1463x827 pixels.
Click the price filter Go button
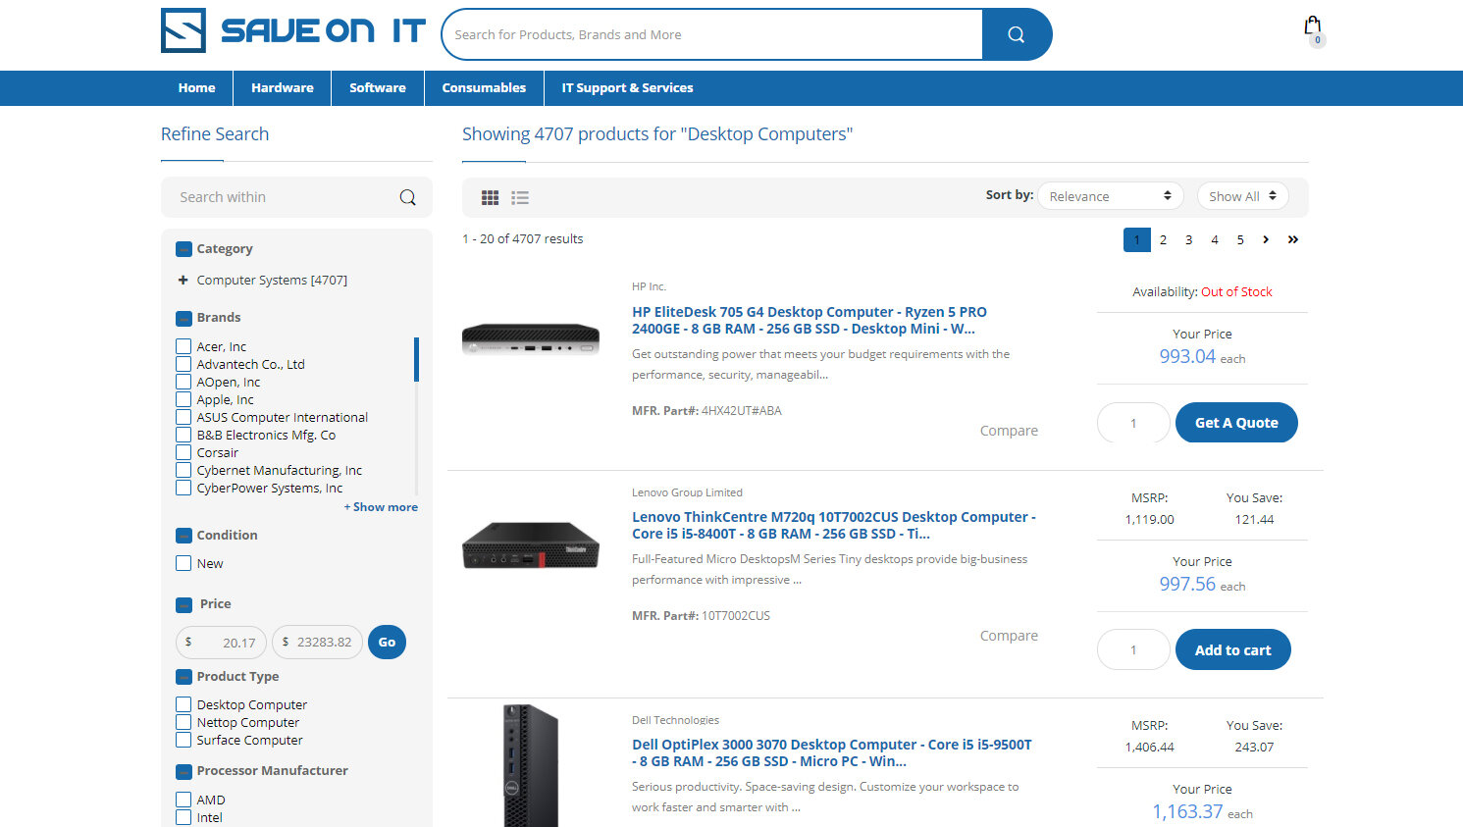(x=387, y=643)
